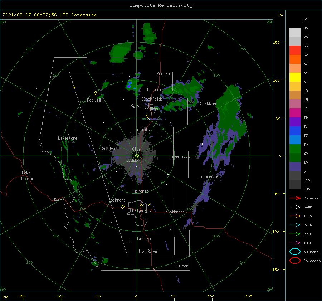Click the Composite_Reflectivity title text
Screen dimensions: 322x301
161,5
